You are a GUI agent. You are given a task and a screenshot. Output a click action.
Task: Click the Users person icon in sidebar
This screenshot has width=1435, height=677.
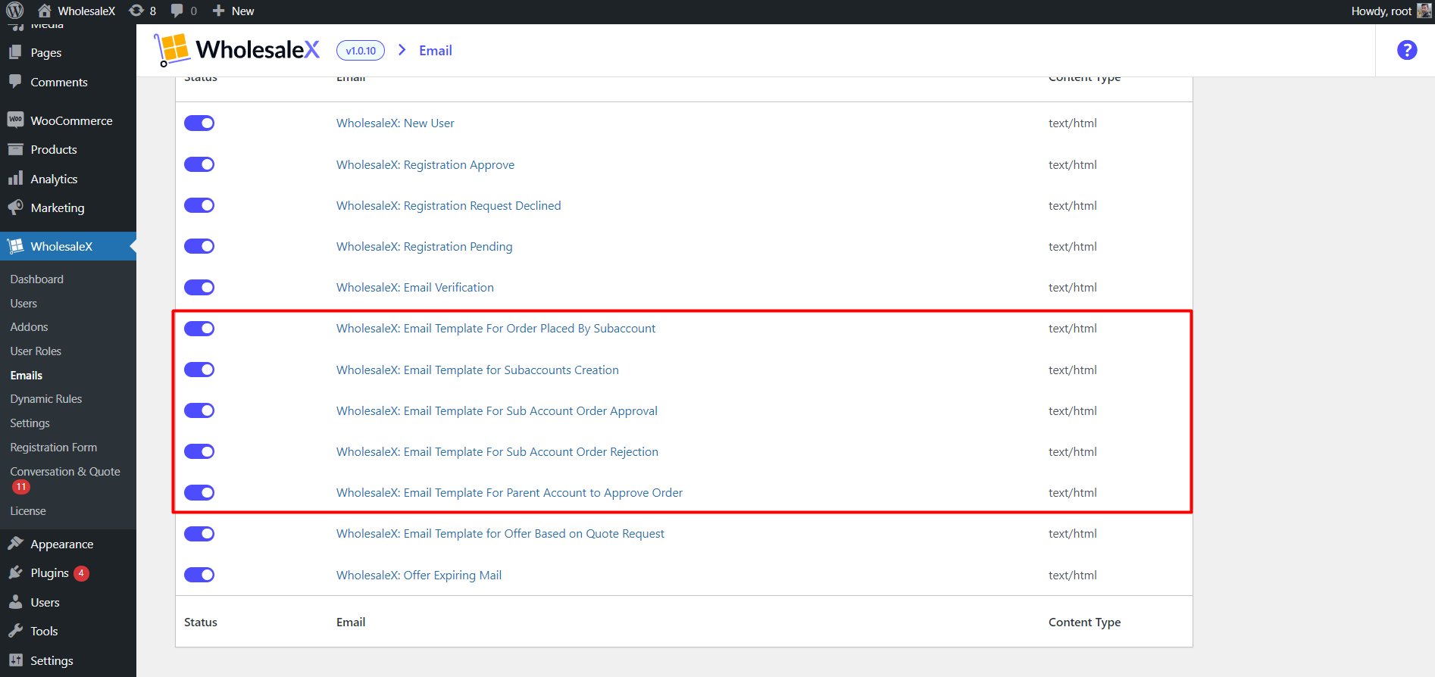click(x=15, y=602)
